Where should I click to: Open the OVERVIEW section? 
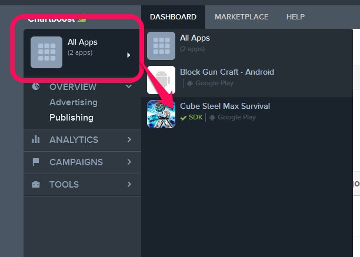[x=73, y=87]
